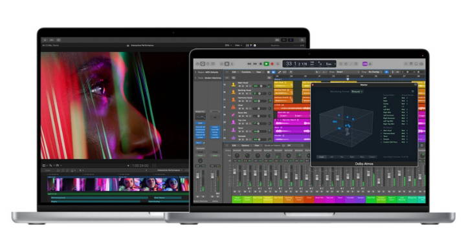Viewport: 466px width, 245px height.
Task: Click the blue highlighted automation button in tracks menu bar
Action: [x=273, y=72]
